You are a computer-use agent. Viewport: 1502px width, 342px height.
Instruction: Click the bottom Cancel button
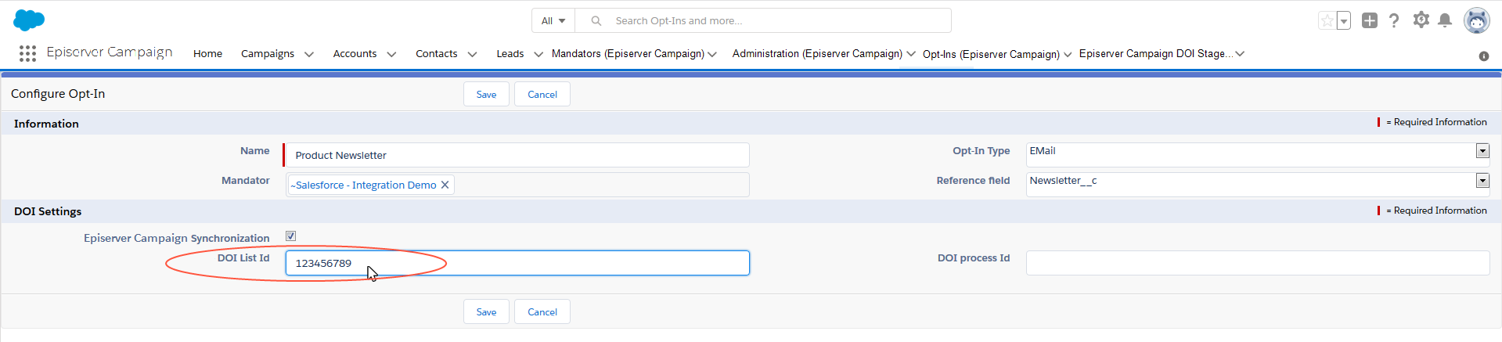[x=542, y=312]
